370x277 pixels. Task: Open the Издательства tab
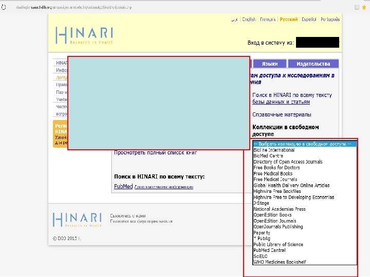313,64
